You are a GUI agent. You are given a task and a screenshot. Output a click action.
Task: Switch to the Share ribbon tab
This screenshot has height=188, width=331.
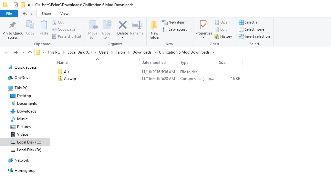coord(46,14)
